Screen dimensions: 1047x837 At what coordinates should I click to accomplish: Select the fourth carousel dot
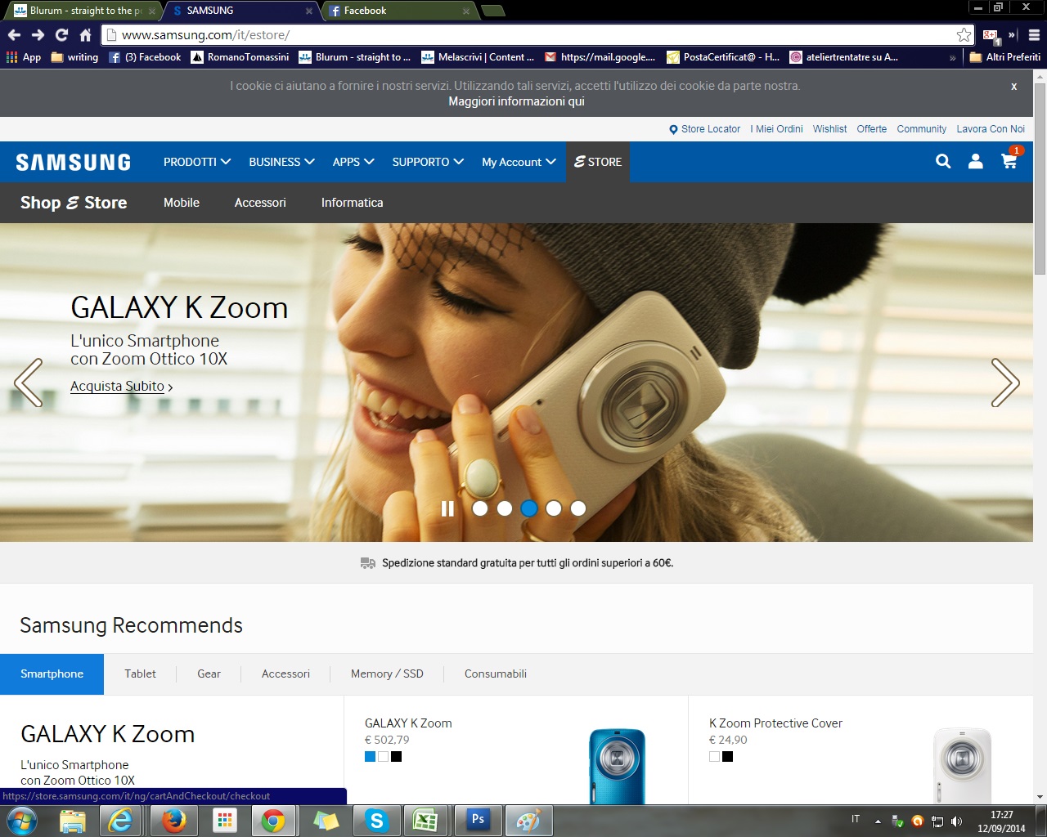(554, 508)
